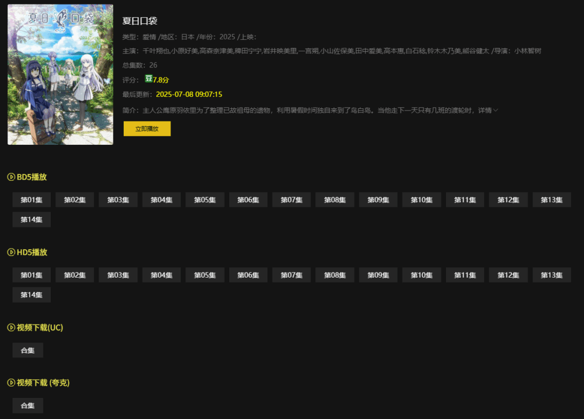Play 第02集 in BD5播放 list

coord(75,200)
